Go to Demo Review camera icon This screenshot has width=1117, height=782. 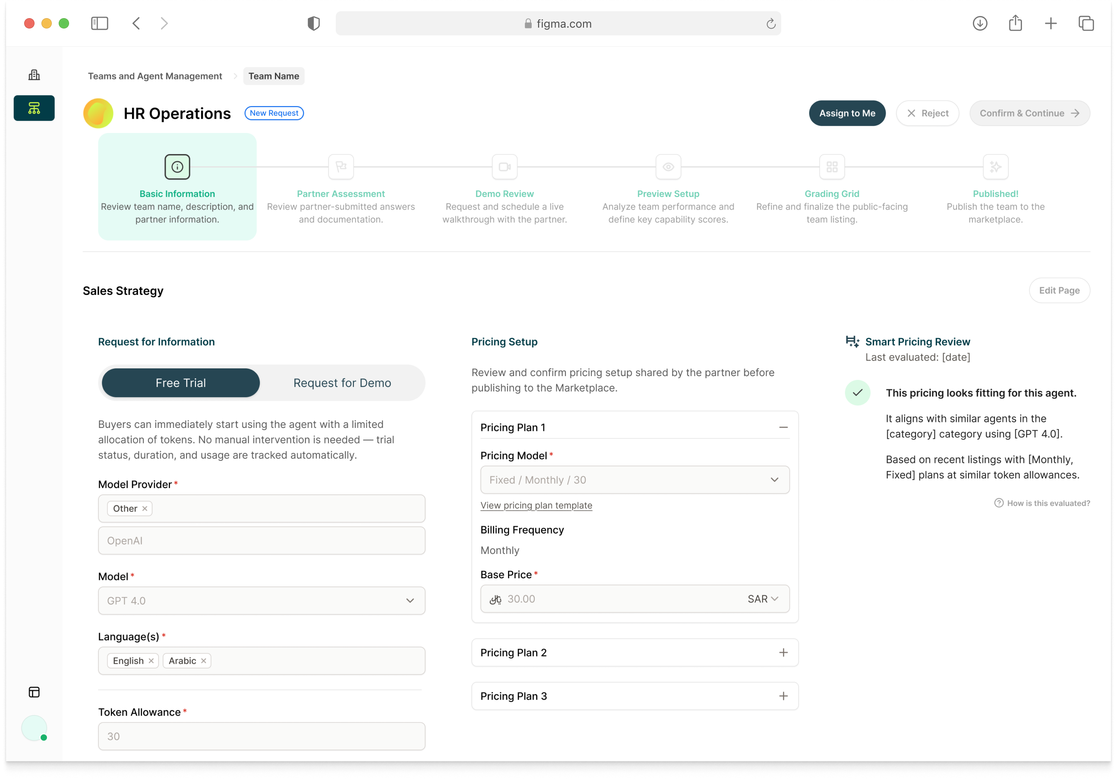(505, 167)
